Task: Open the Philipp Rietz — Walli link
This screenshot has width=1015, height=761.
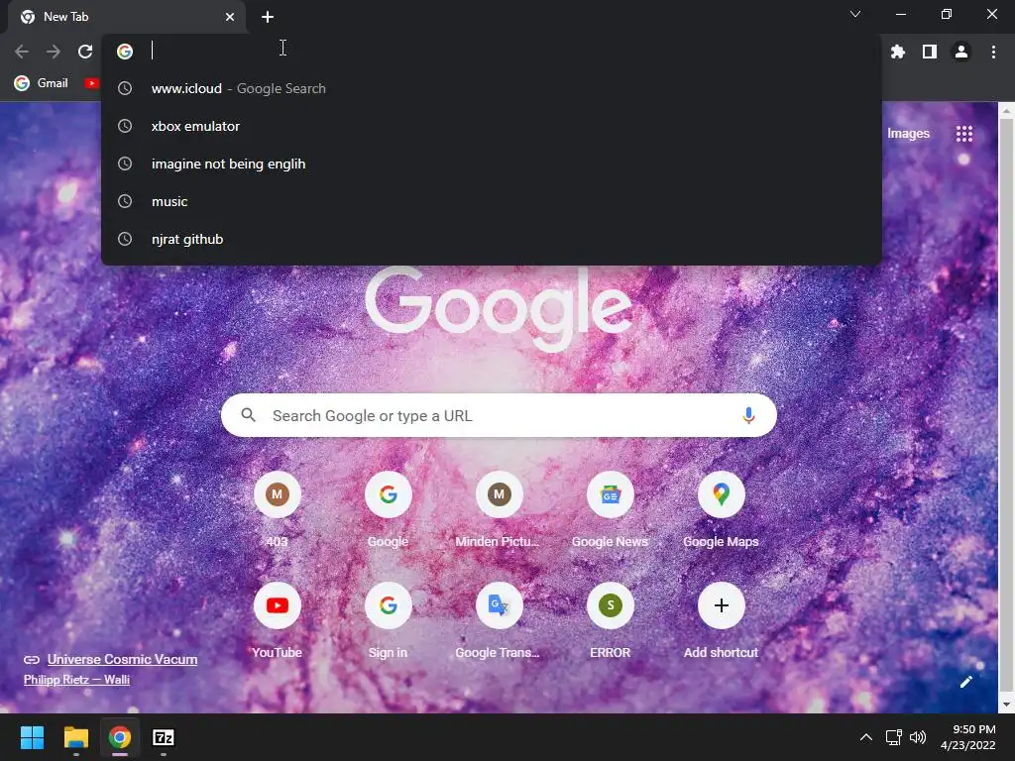Action: [x=76, y=680]
